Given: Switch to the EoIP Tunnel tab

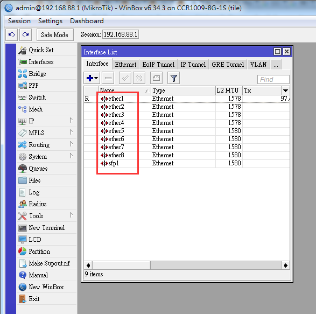Looking at the screenshot, I should [x=158, y=65].
